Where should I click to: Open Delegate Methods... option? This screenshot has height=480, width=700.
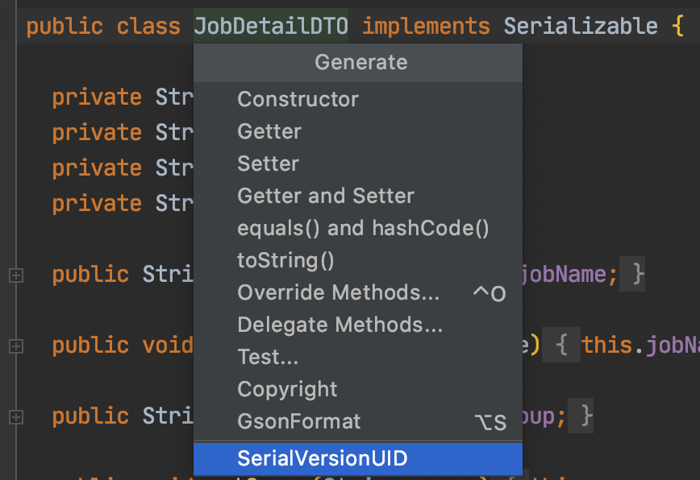[340, 325]
